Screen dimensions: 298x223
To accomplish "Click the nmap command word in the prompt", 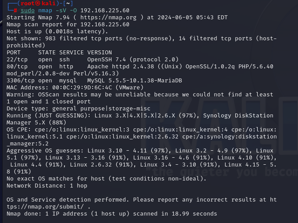I will point(45,11).
